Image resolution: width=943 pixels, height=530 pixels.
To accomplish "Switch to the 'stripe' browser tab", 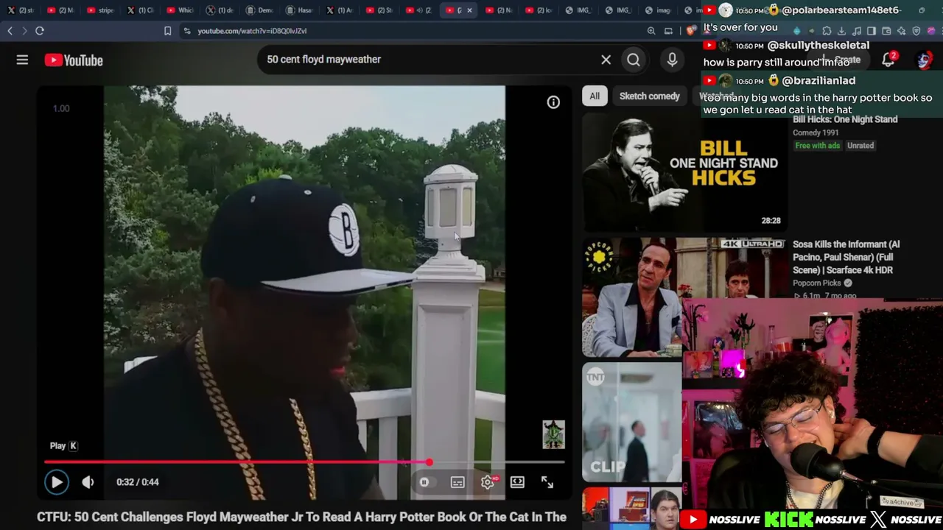I will coord(100,10).
